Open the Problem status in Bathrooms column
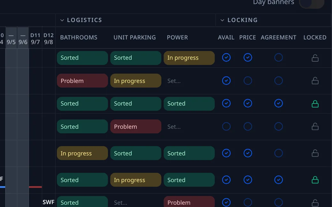The height and width of the screenshot is (207, 332). (x=82, y=81)
